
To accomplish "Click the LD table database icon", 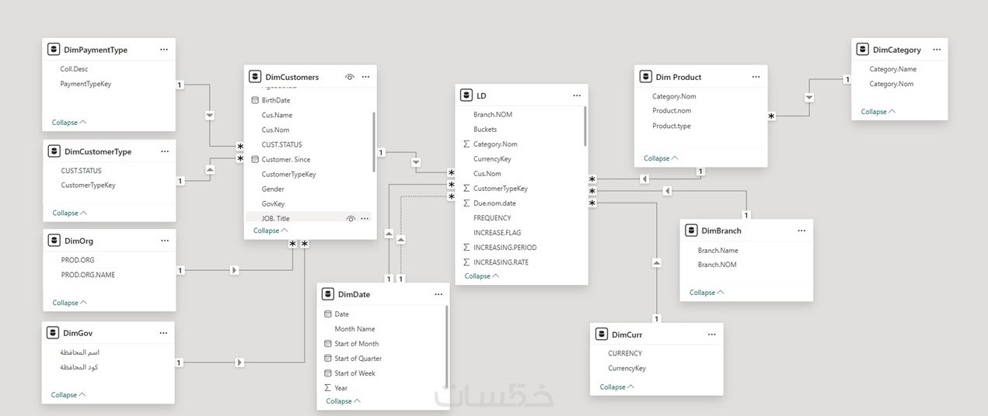I will point(466,95).
